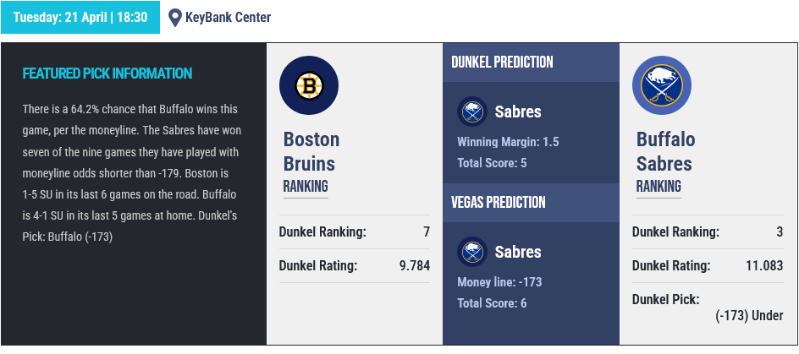The width and height of the screenshot is (799, 354).
Task: Click the Featured Pick Information heading
Action: pyautogui.click(x=107, y=74)
